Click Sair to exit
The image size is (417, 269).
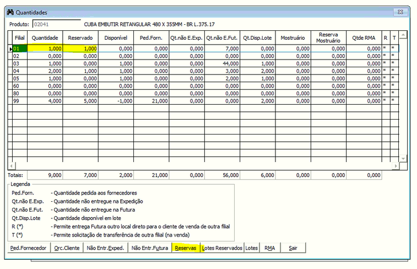tap(293, 248)
